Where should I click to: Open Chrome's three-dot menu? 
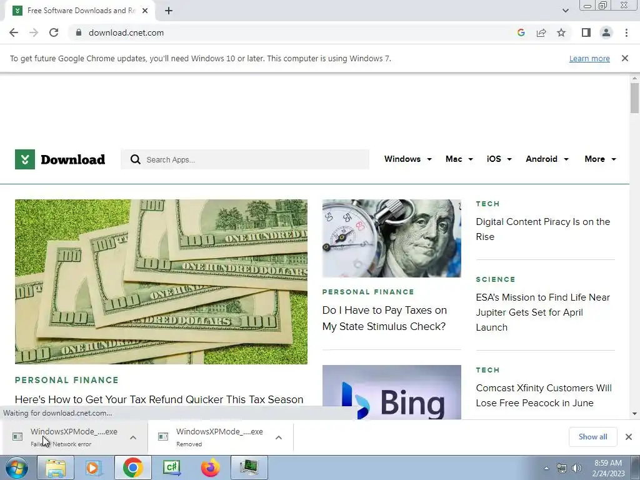click(x=626, y=32)
